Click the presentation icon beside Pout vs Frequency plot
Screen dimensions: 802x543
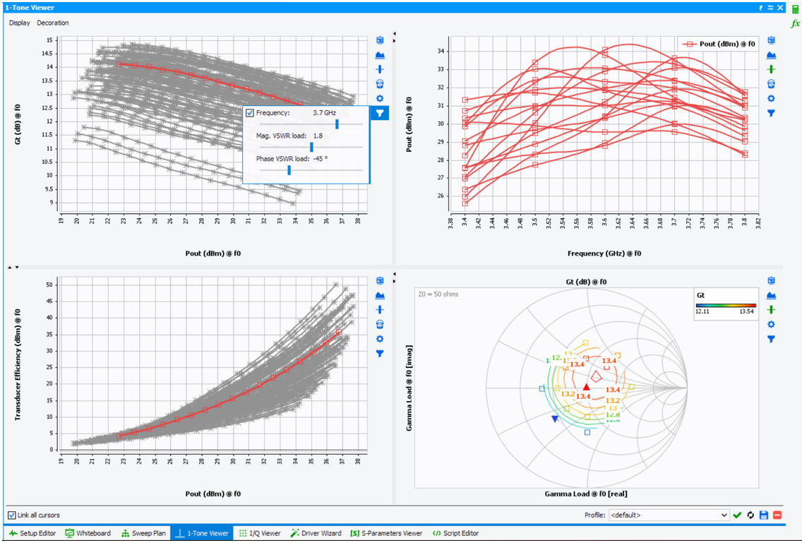coord(772,40)
